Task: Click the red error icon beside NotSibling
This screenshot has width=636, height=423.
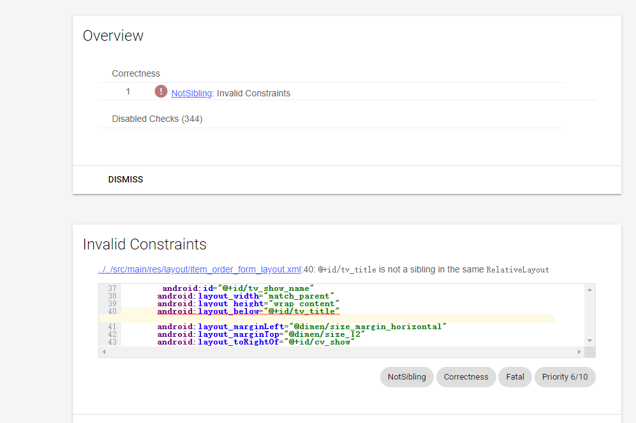Action: 161,92
